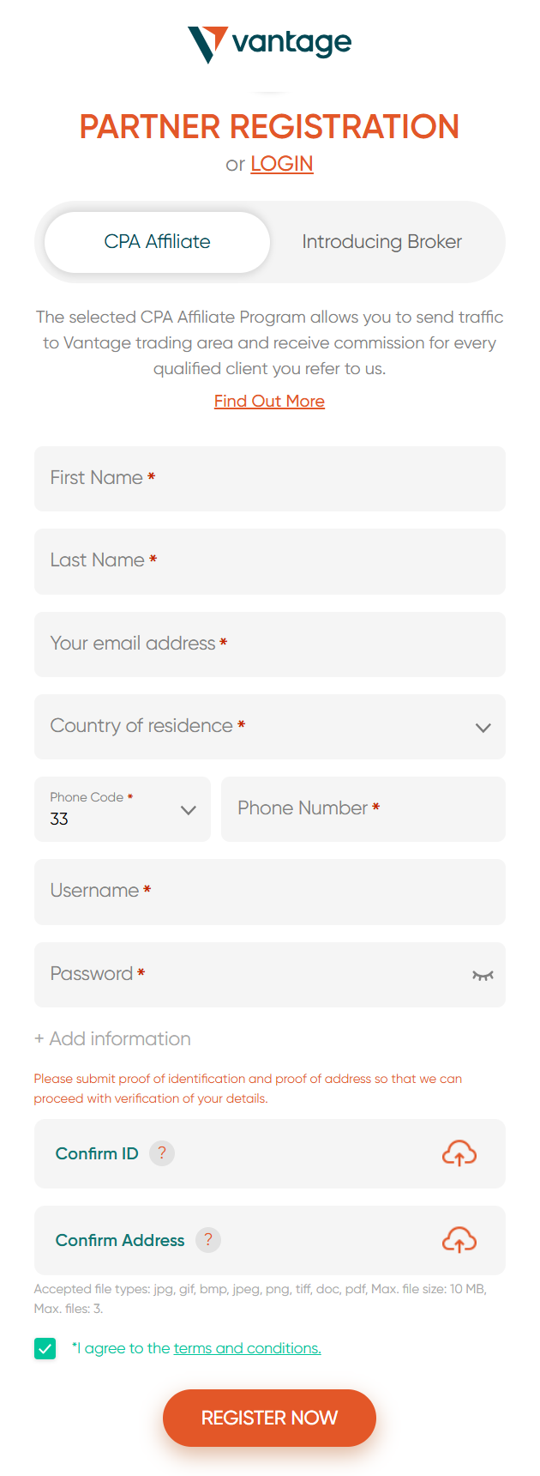This screenshot has height=1476, width=540.
Task: Open the Confirm Address help question mark
Action: pos(208,1240)
